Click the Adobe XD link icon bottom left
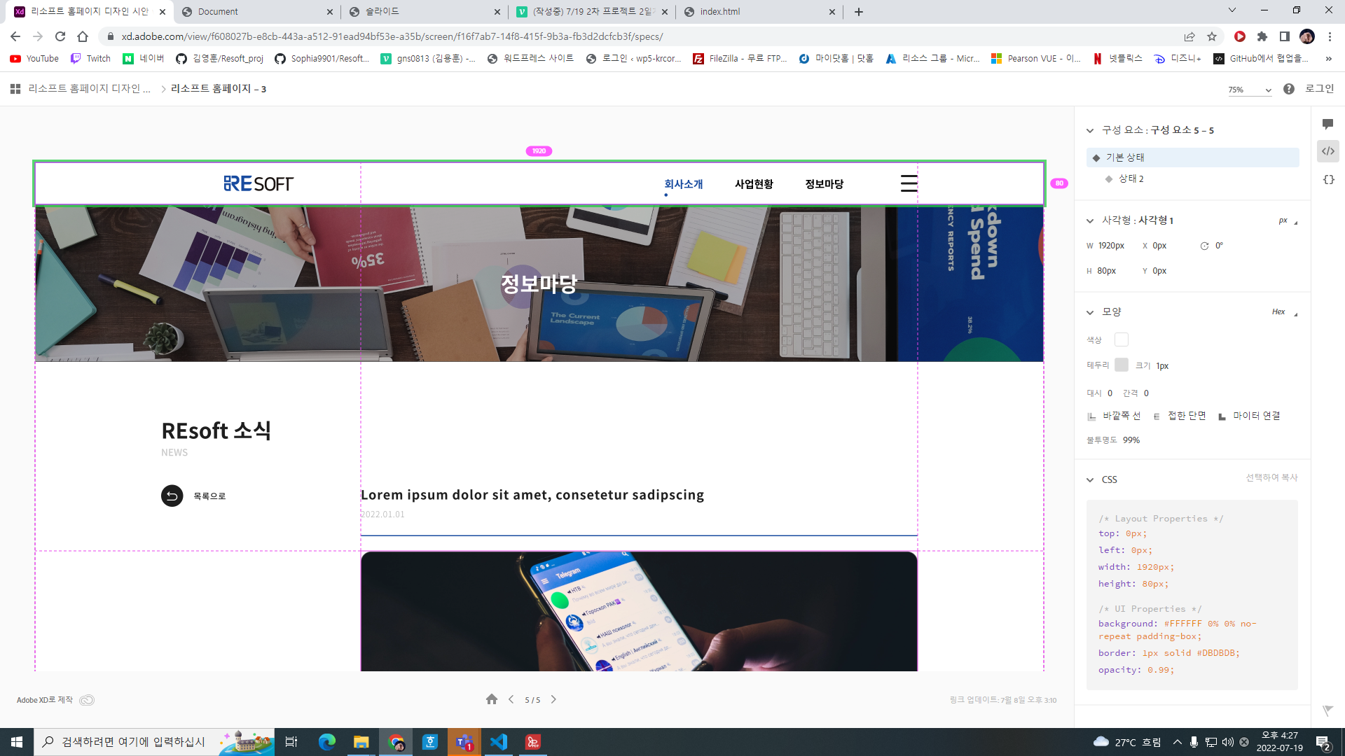 click(88, 700)
